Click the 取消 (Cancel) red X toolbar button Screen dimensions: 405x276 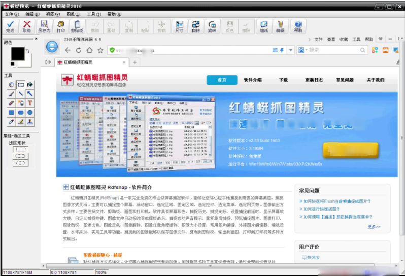point(26,26)
